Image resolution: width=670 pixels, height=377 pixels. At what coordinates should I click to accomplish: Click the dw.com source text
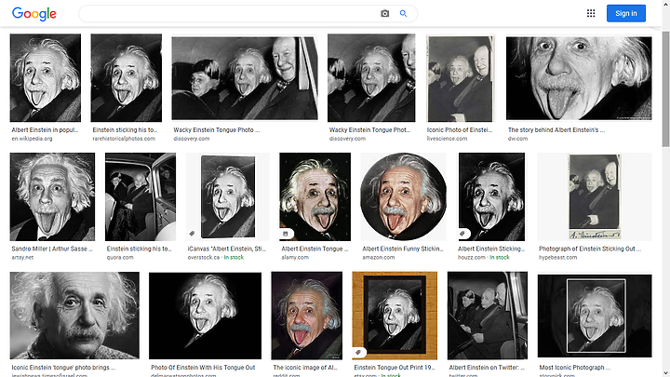(x=517, y=139)
